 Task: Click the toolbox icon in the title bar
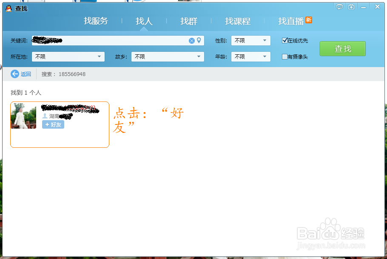pos(350,7)
